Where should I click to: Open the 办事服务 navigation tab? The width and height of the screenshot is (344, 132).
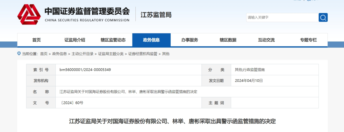pos(190,40)
